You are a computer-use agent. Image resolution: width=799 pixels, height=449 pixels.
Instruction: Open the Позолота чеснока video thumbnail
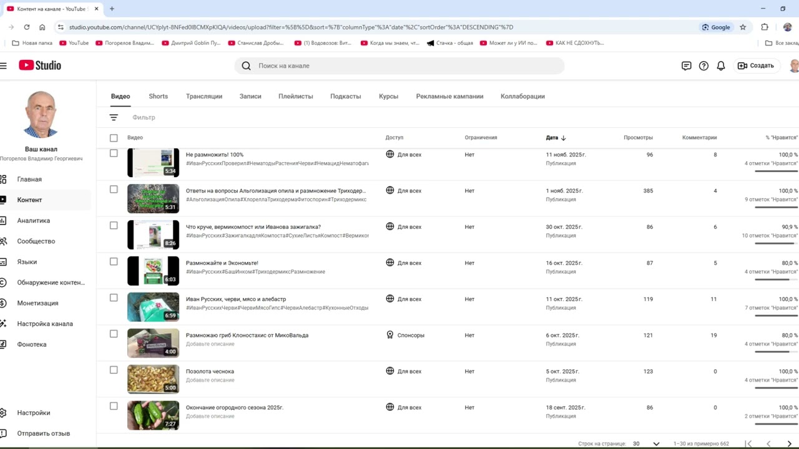[x=153, y=379]
